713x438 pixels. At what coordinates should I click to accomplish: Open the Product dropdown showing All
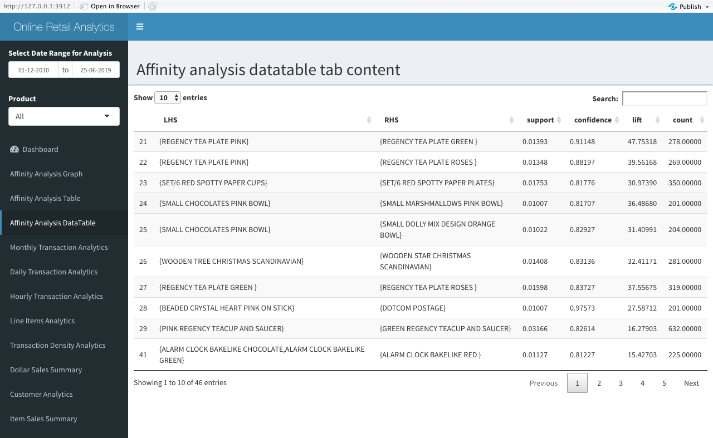point(64,116)
